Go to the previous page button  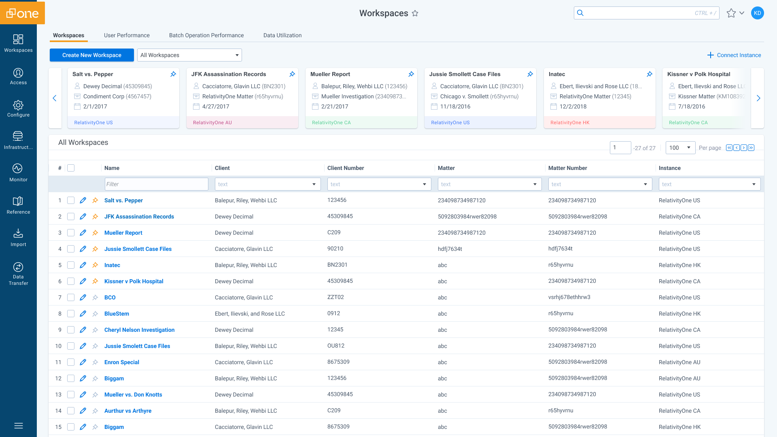[737, 148]
